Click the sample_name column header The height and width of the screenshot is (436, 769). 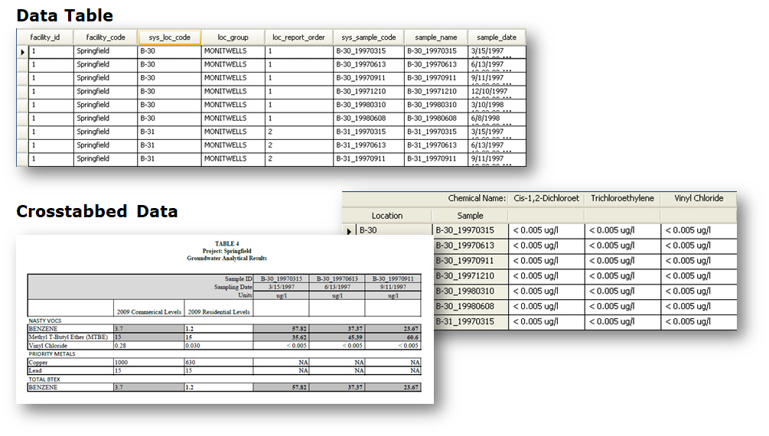click(435, 37)
